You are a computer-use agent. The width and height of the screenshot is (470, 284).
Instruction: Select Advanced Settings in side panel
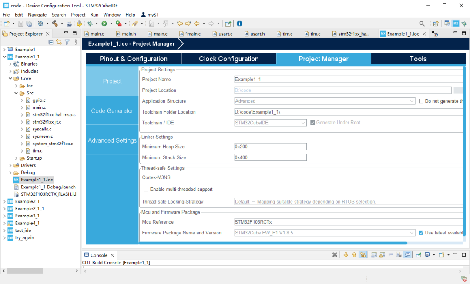click(112, 140)
